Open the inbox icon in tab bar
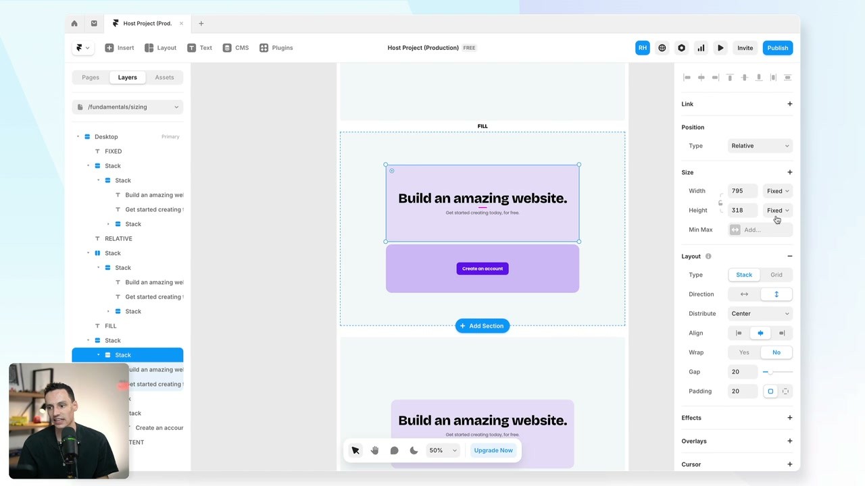Screen dimensions: 865x486 pyautogui.click(x=94, y=24)
